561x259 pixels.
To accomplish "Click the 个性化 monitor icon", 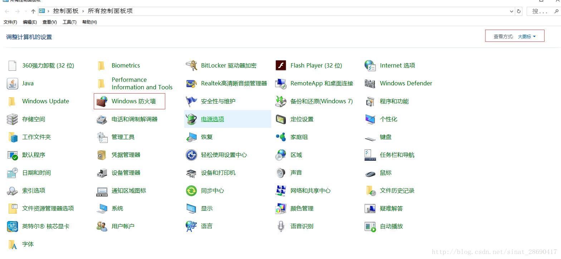I will click(370, 119).
